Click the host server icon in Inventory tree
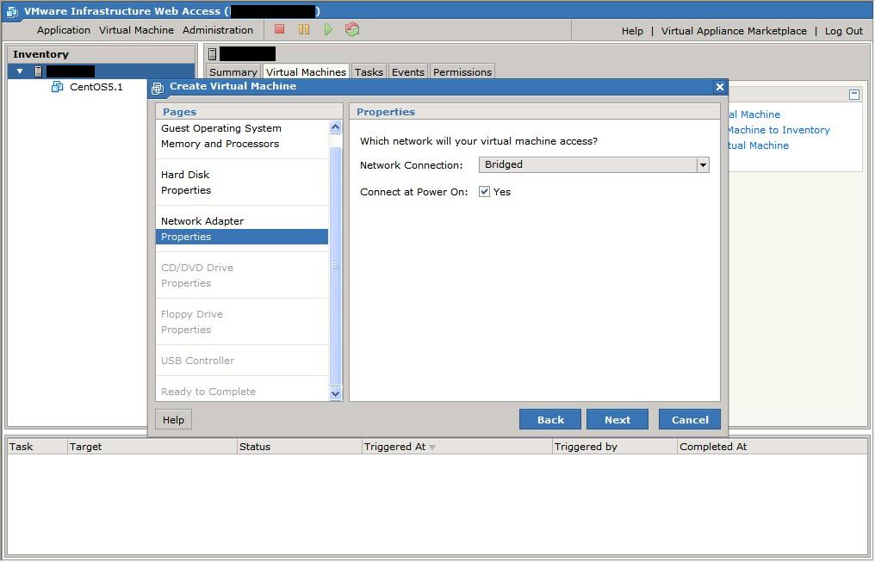Viewport: 875px width, 562px height. (39, 71)
